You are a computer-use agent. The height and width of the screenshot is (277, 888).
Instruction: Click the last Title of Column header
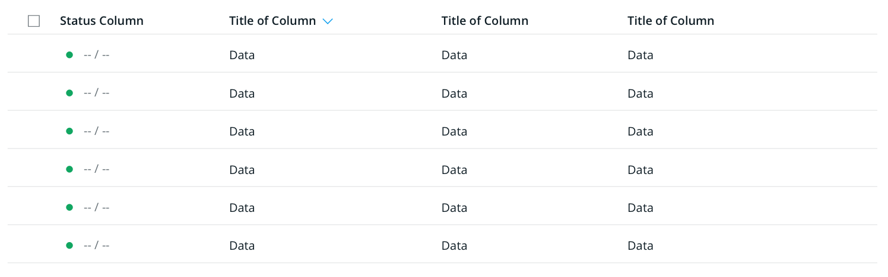tap(671, 21)
